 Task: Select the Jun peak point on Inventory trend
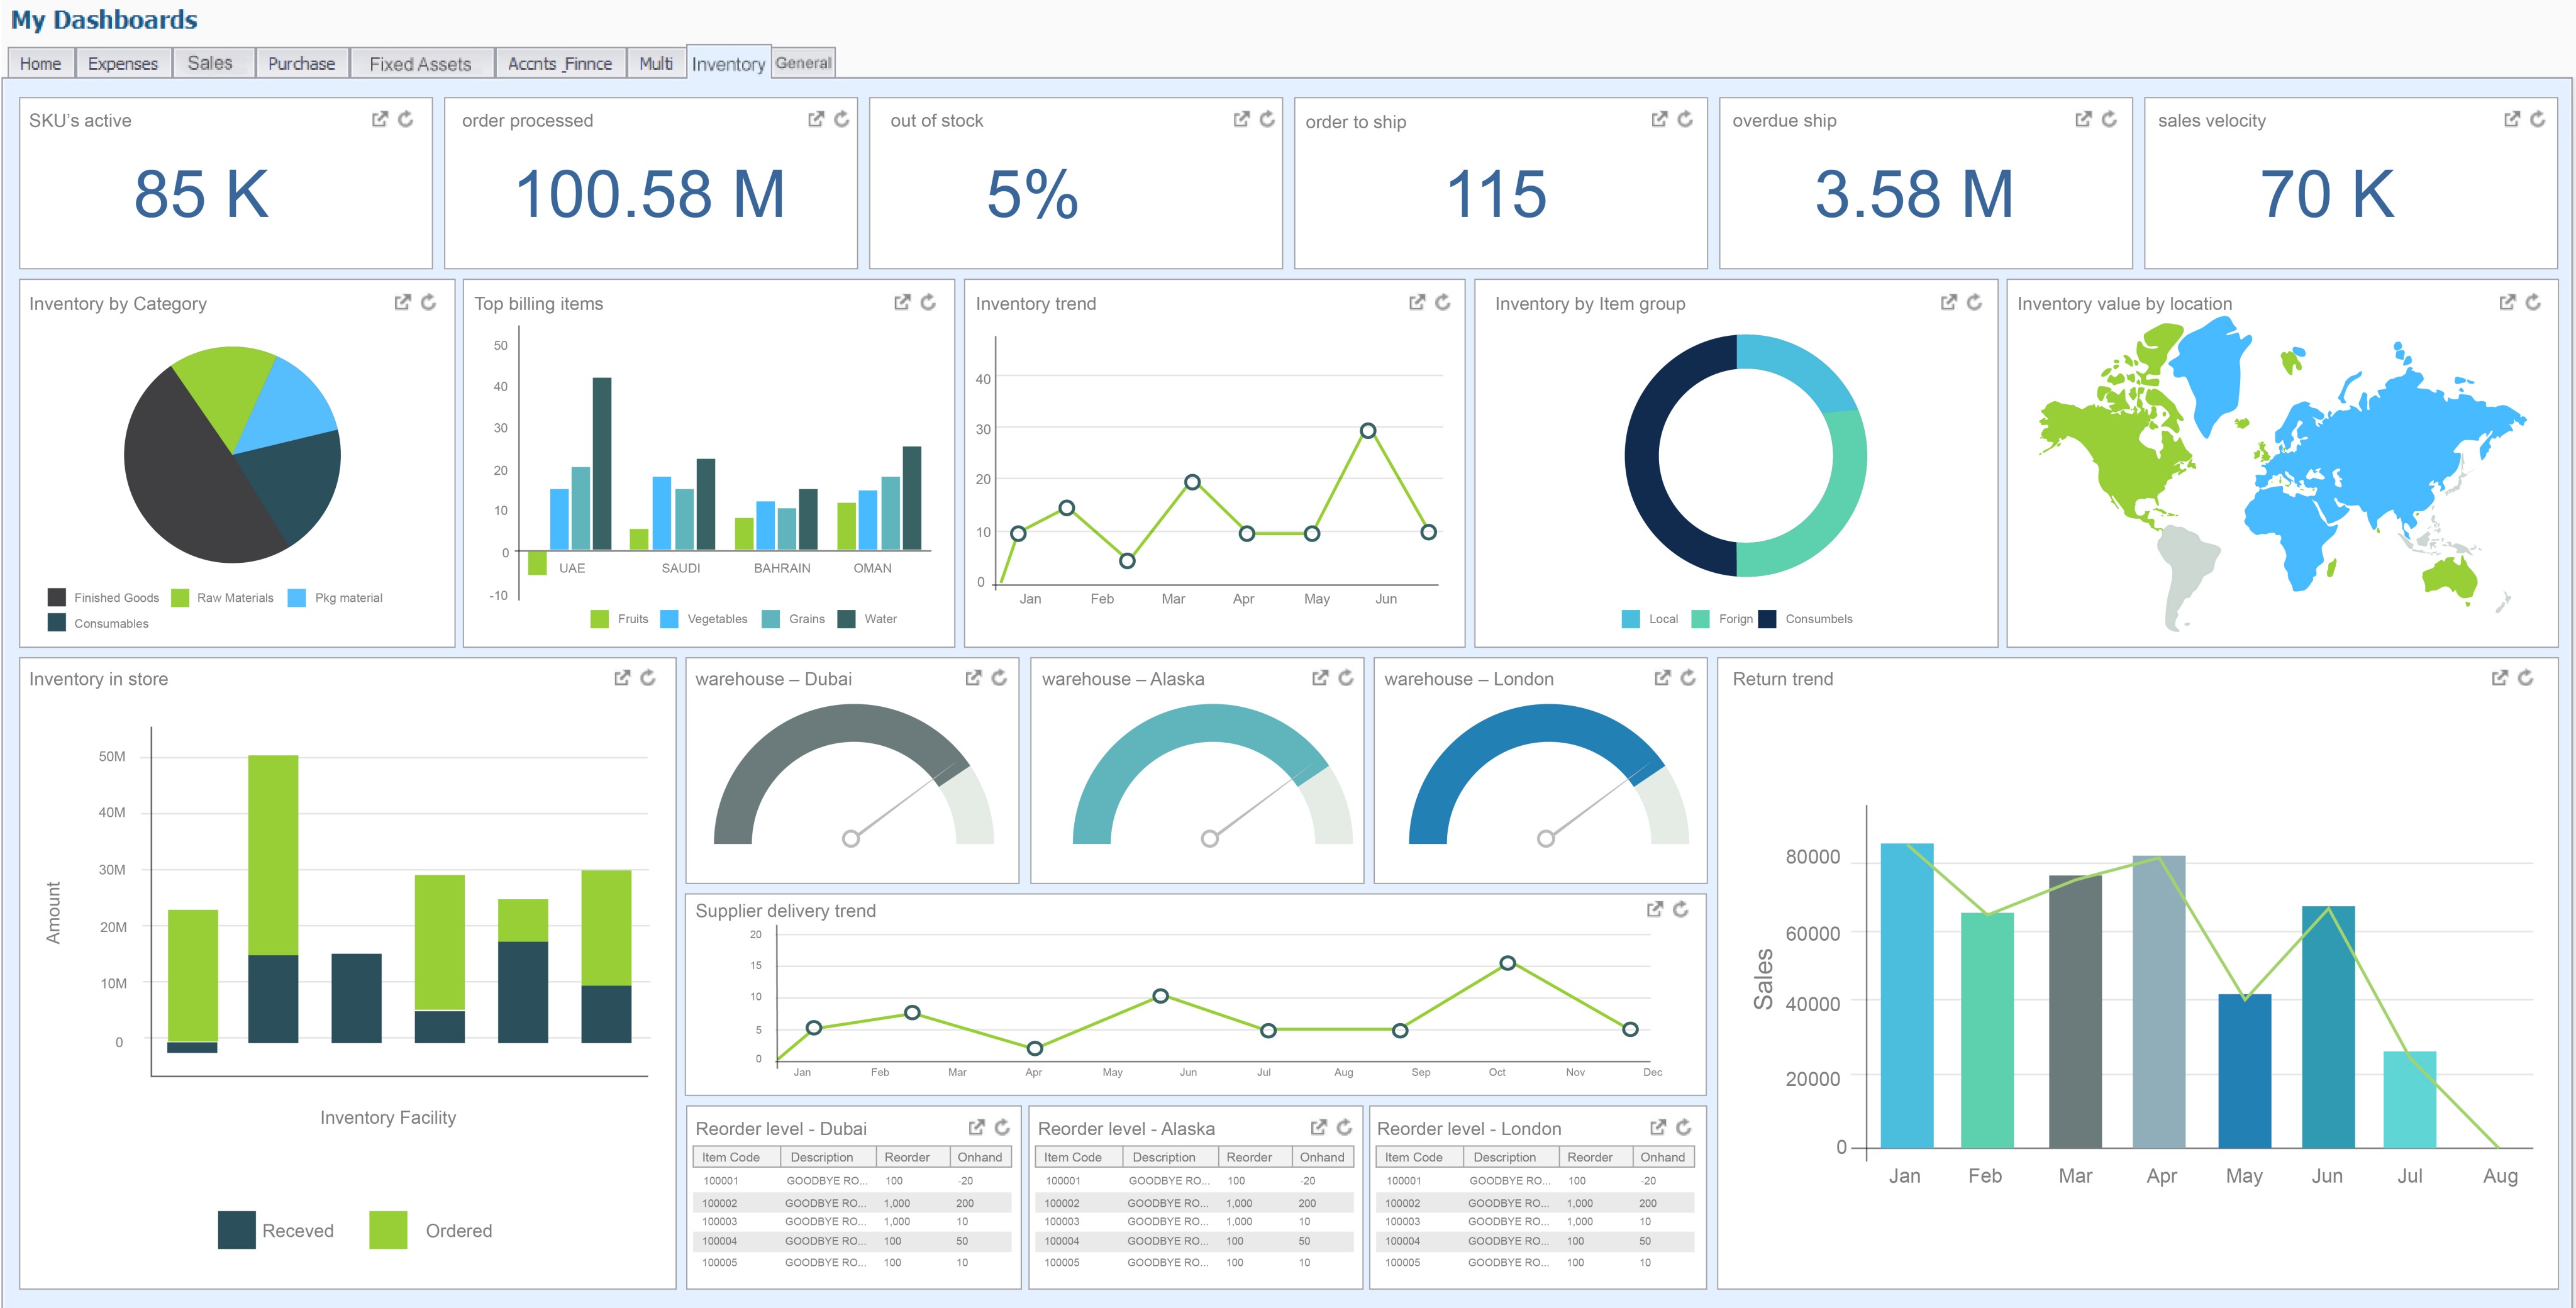[x=1368, y=431]
